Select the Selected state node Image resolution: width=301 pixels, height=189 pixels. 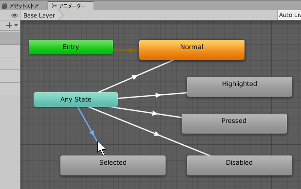tap(113, 166)
